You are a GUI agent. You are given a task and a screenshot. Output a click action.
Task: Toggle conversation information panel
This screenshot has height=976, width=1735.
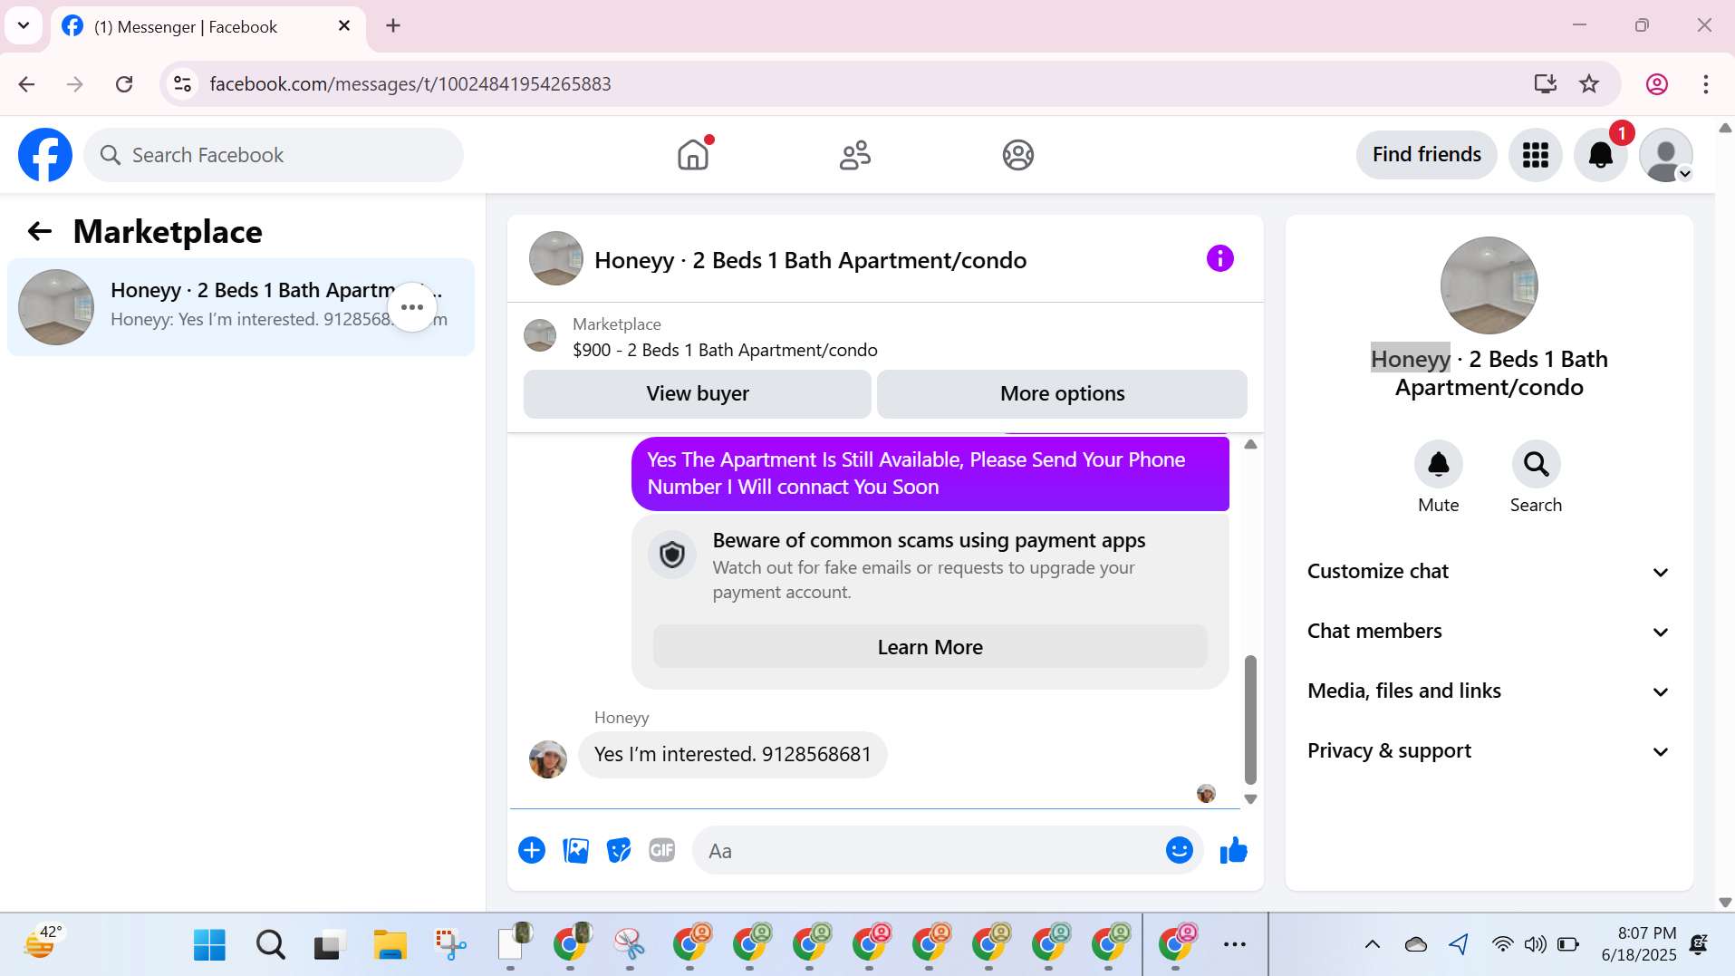tap(1220, 259)
